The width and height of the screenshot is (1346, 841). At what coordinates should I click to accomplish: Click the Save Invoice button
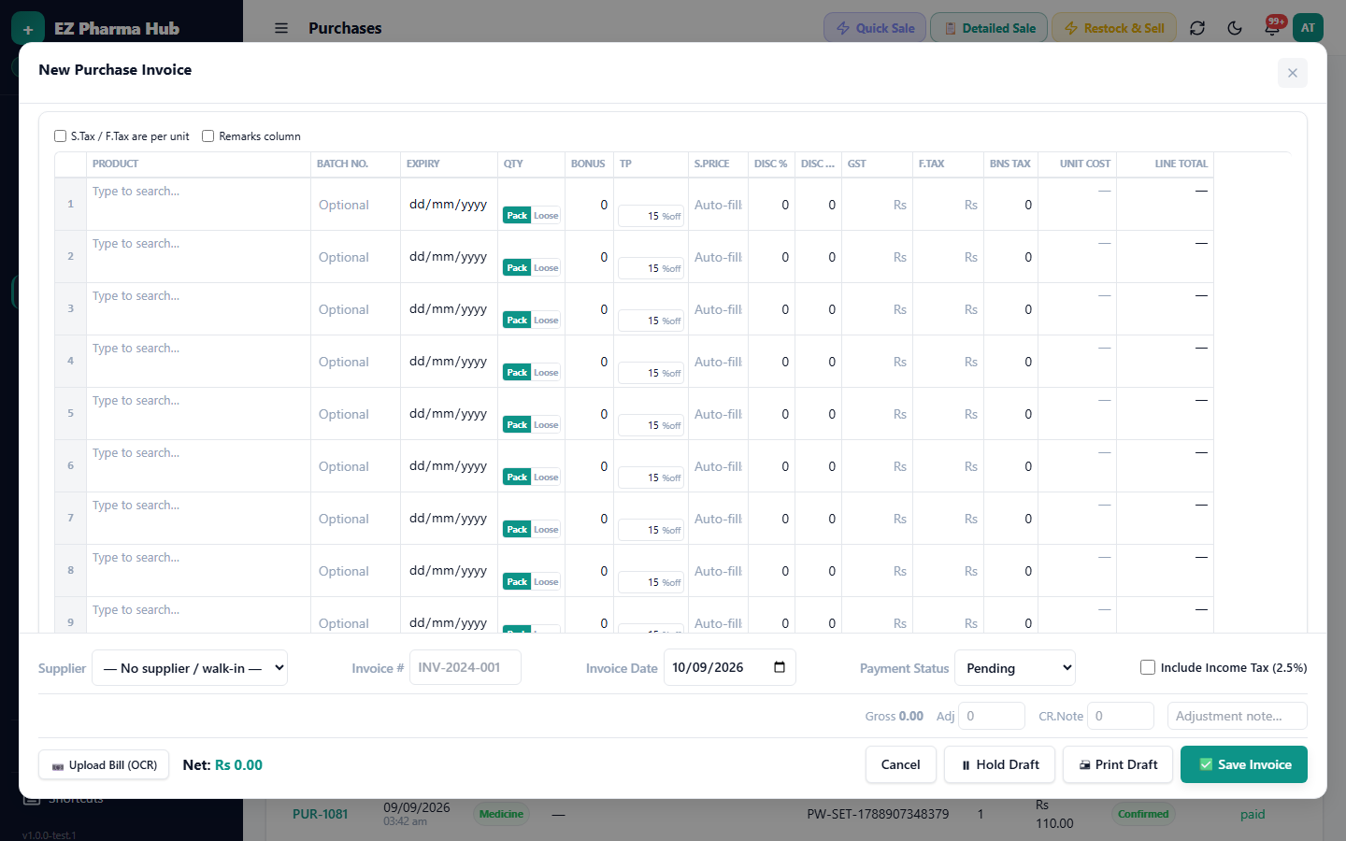pyautogui.click(x=1244, y=764)
